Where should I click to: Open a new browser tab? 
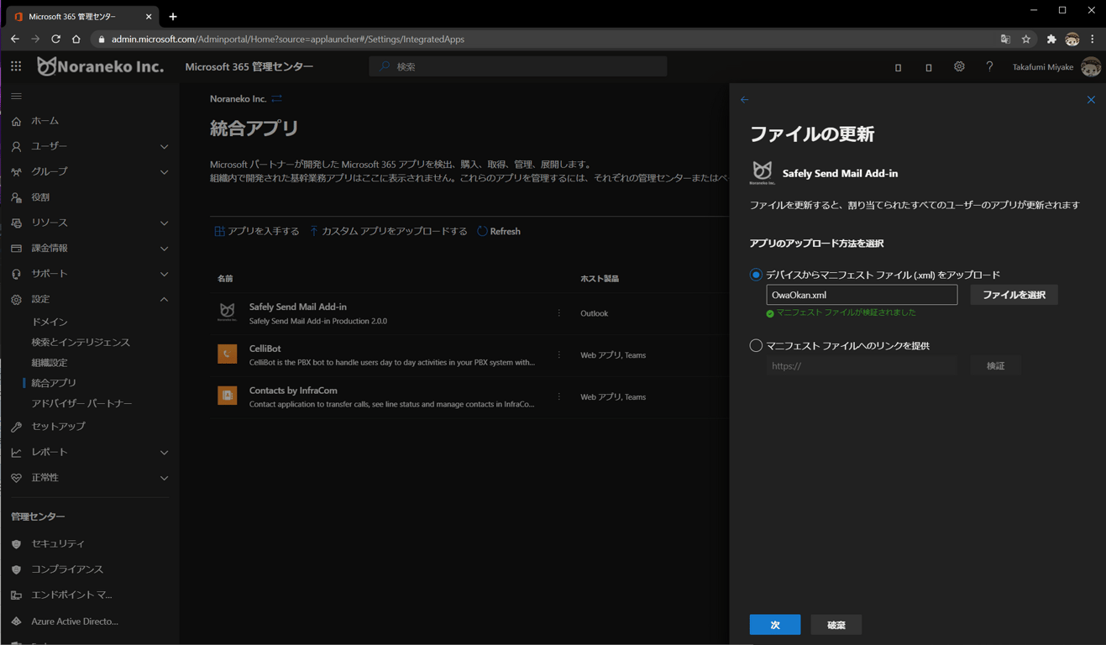coord(173,16)
